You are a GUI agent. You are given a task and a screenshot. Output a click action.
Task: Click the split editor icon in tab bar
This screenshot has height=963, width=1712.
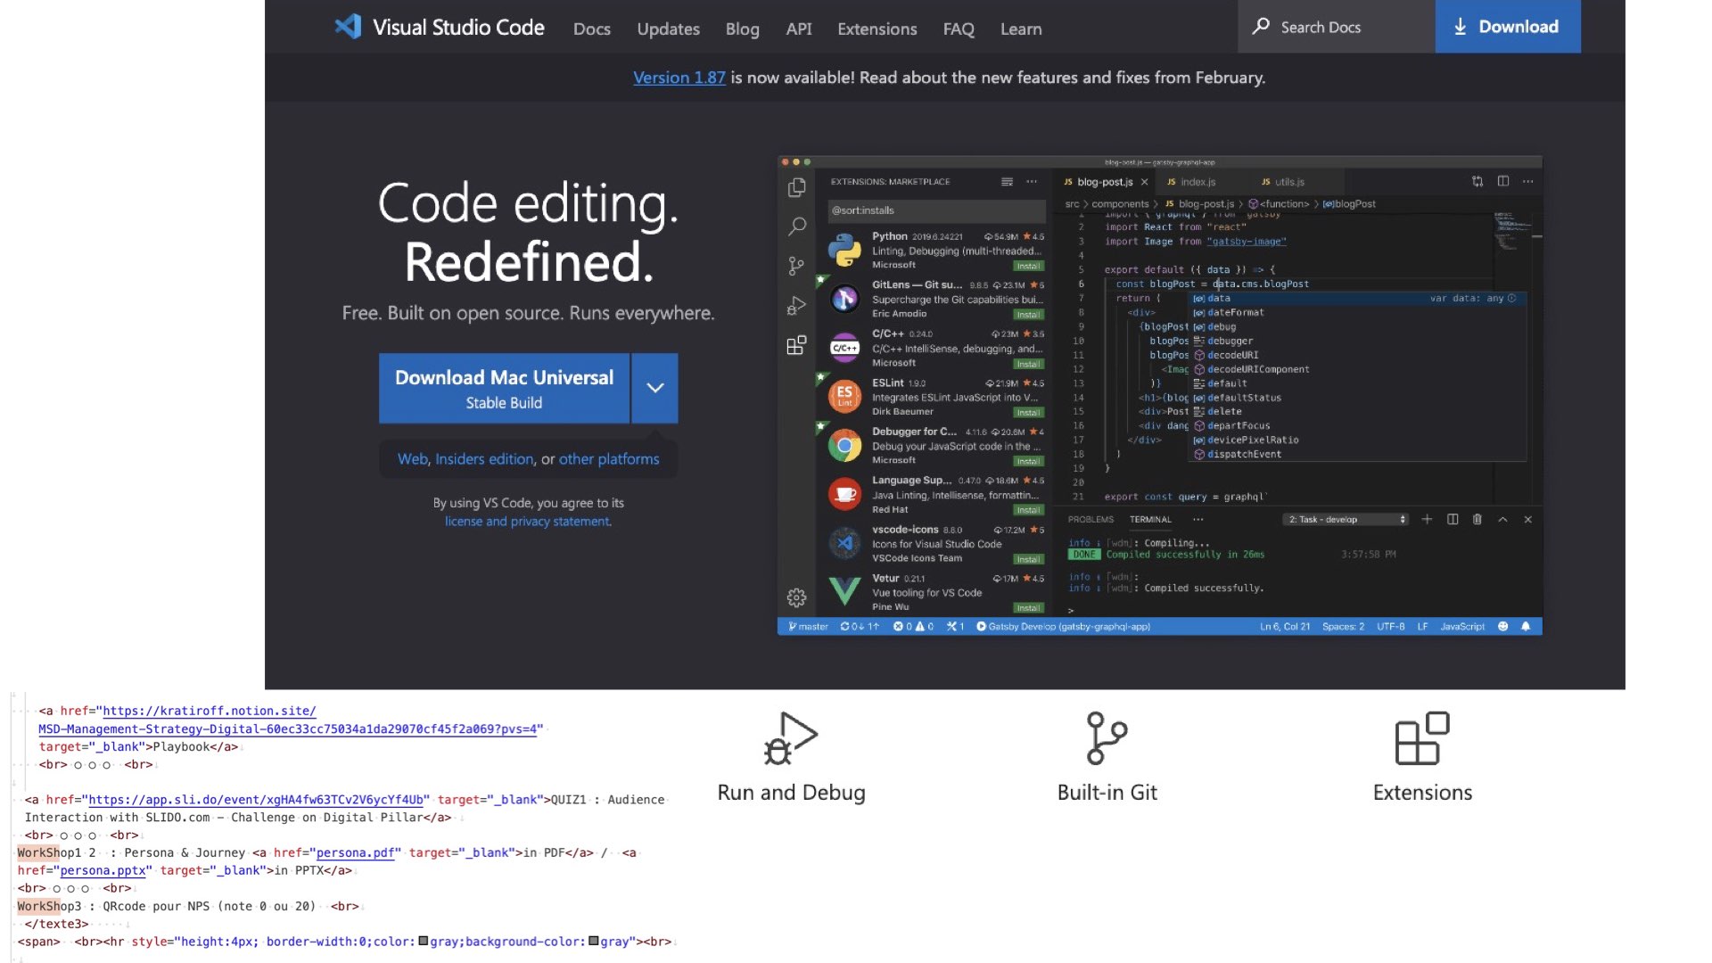(x=1503, y=181)
